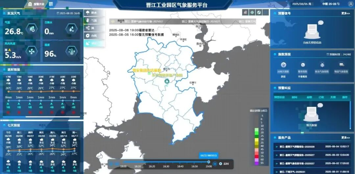Viewport: 355px width, 174px height.
Task: Click the humidity gauge icon
Action: coord(71,51)
